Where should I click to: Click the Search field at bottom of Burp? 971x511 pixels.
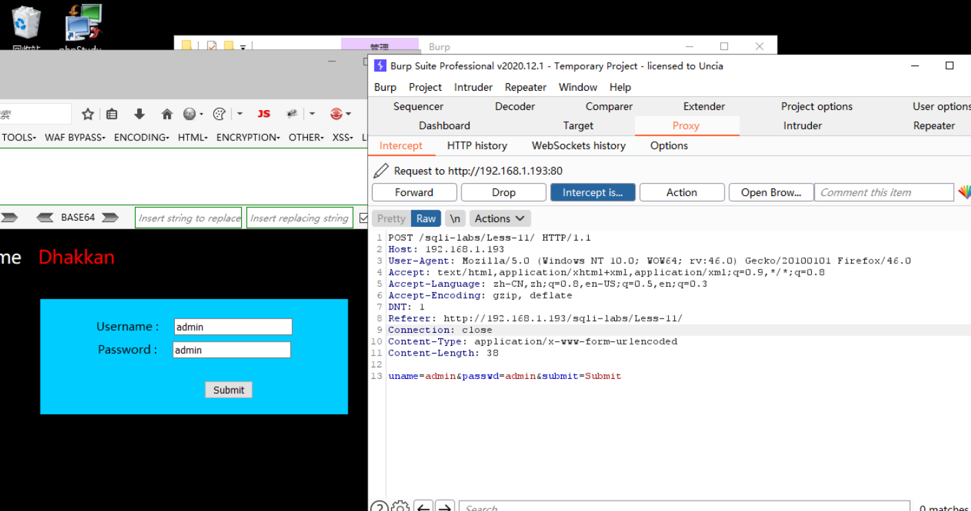[684, 507]
